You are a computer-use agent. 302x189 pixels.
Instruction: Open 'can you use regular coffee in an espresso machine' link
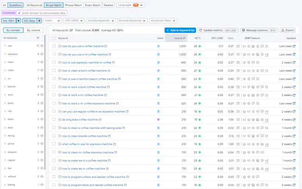[x=93, y=111]
